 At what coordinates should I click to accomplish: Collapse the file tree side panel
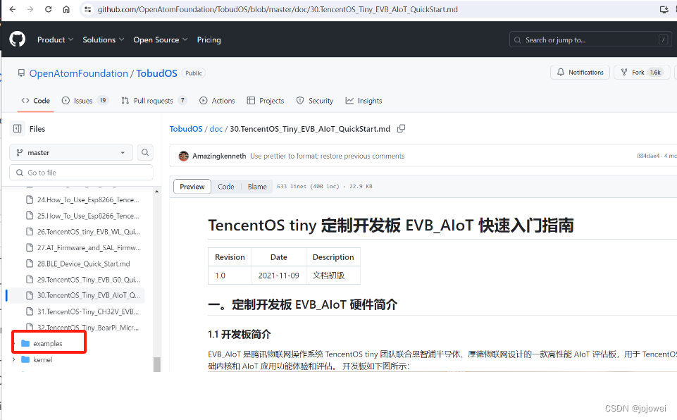pos(18,129)
